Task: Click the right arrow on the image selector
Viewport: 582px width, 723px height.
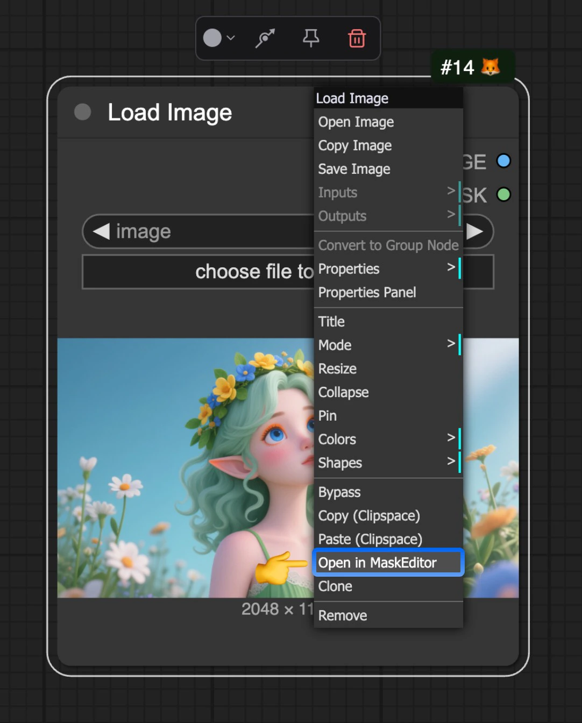Action: [x=475, y=231]
